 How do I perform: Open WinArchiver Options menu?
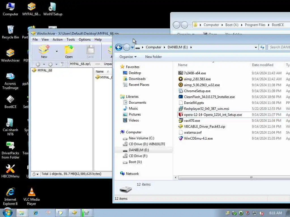(85, 40)
